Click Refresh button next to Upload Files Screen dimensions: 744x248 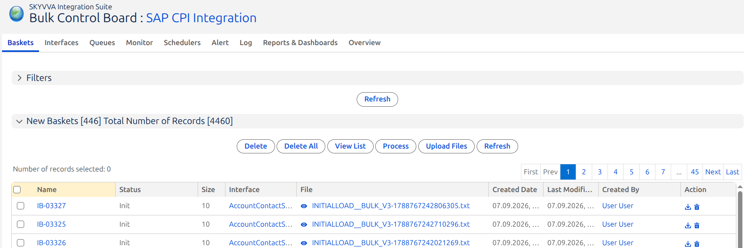coord(497,146)
